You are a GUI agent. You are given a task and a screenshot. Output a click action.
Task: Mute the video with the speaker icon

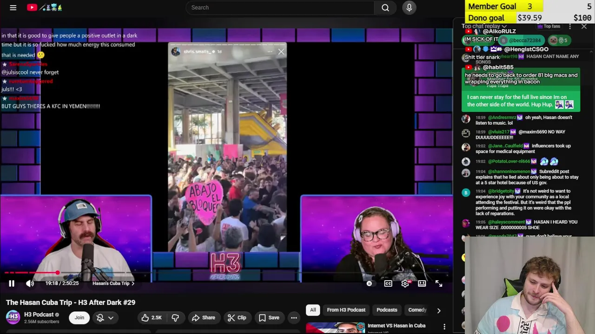pos(30,283)
